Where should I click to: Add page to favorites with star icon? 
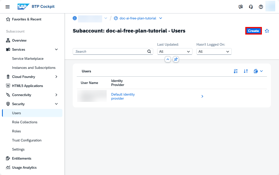(267, 31)
